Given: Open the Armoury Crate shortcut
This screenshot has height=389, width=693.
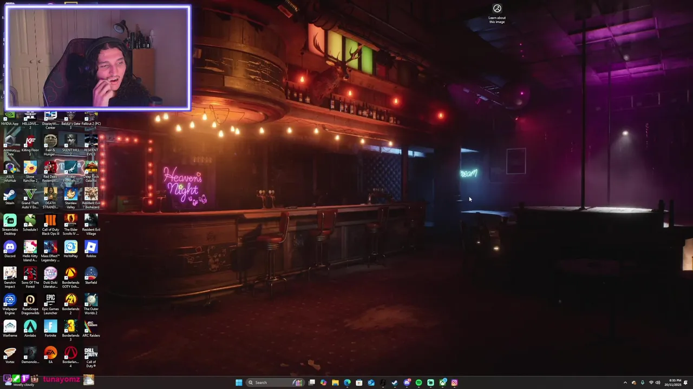Looking at the screenshot, I should [x=10, y=145].
